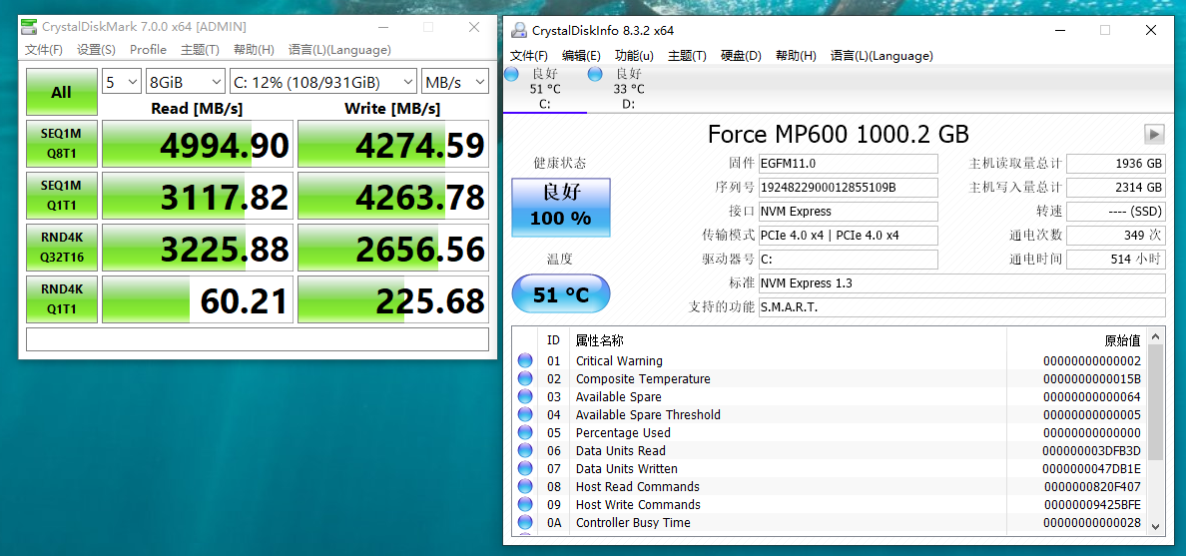Click the serial number field 1924822900012855109B

click(x=848, y=188)
